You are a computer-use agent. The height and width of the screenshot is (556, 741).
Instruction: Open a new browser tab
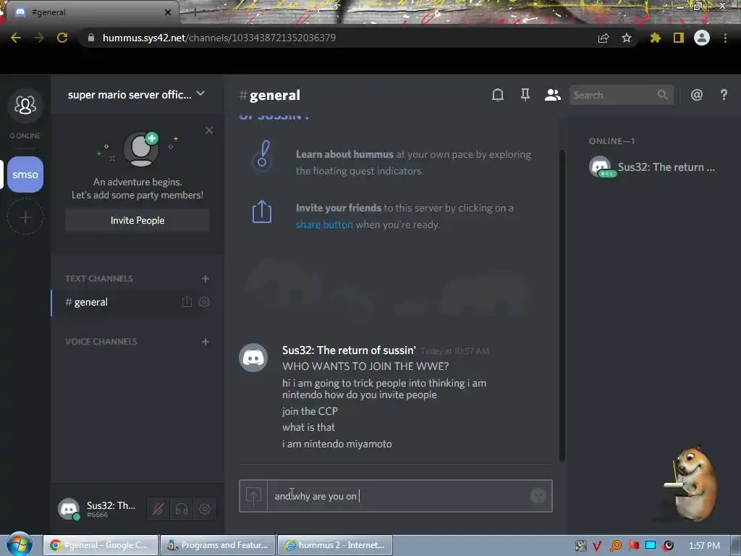tap(195, 12)
